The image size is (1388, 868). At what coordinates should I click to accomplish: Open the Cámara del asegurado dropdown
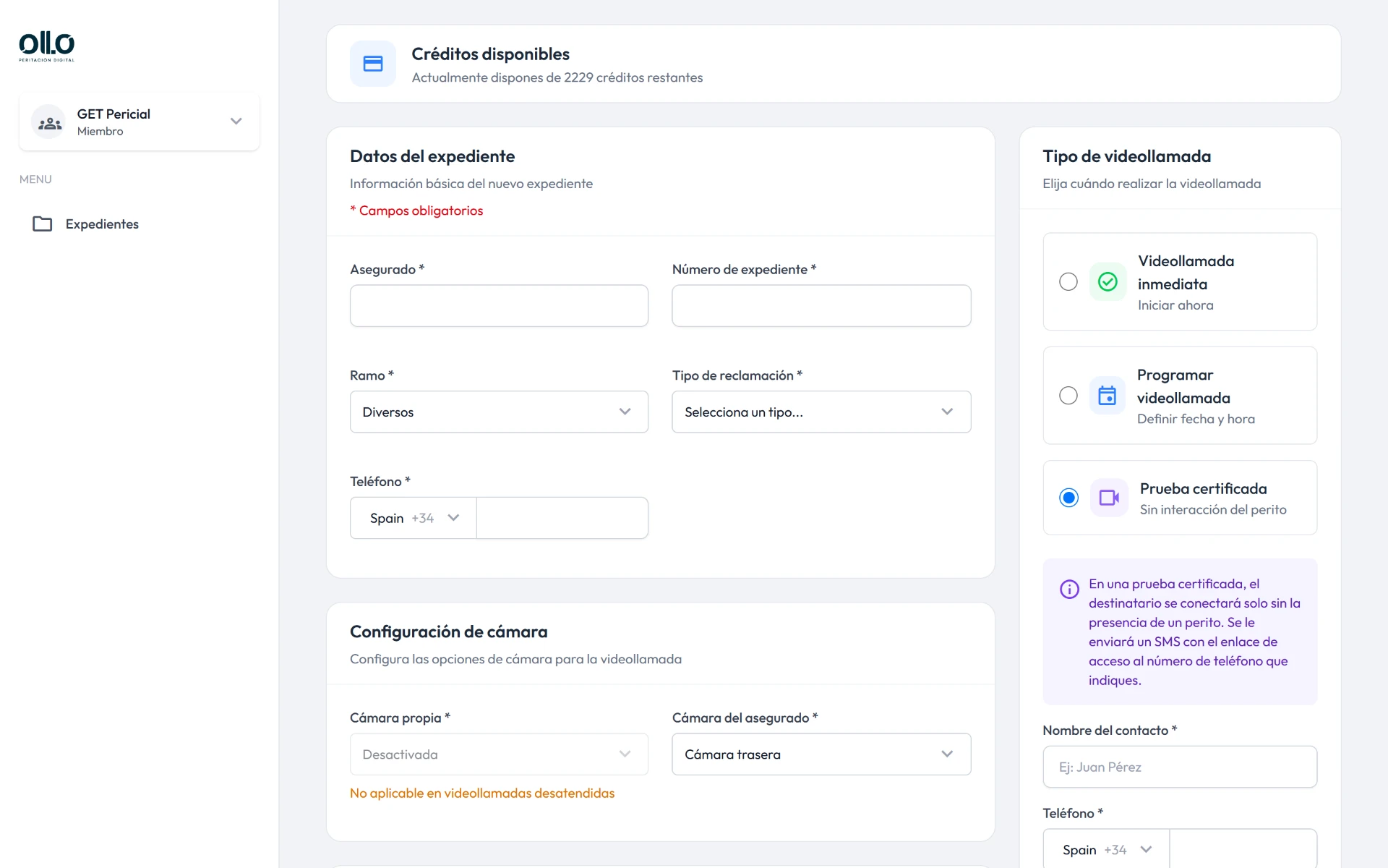821,754
